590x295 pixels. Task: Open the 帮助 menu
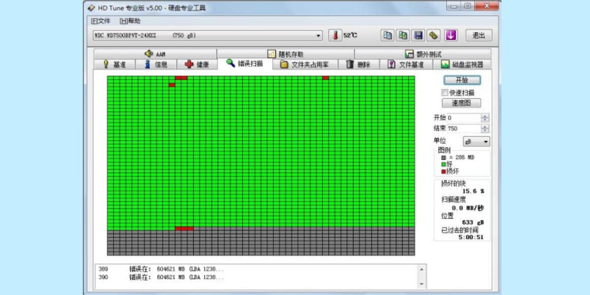(x=130, y=21)
